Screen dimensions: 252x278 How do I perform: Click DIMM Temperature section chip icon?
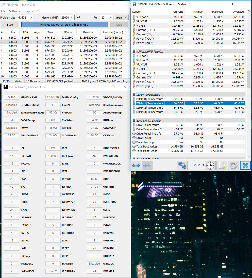[134, 95]
